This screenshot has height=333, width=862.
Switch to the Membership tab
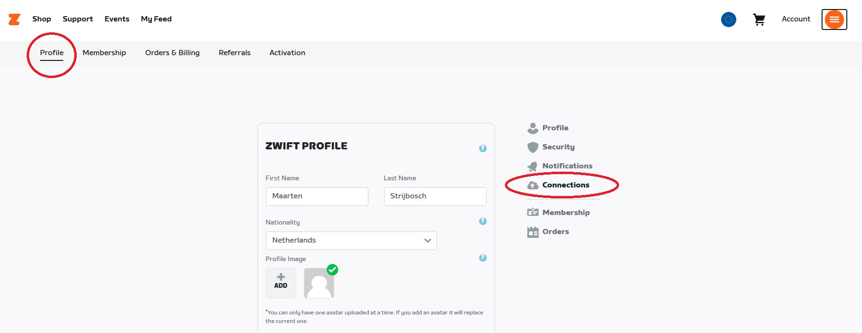coord(104,53)
